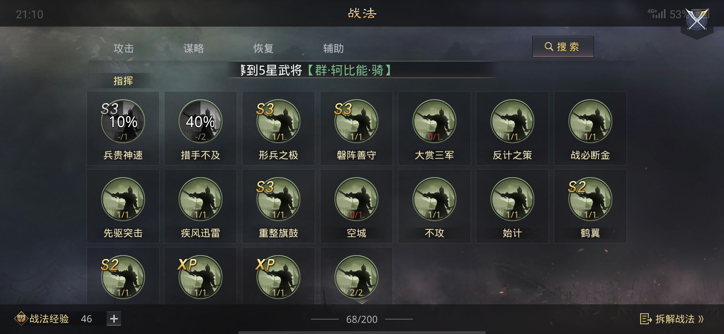Add tactic experience with plus button

pyautogui.click(x=114, y=319)
